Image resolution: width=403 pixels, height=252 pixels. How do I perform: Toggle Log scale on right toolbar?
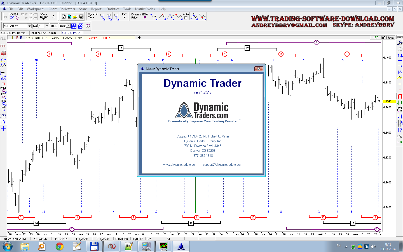point(399,136)
